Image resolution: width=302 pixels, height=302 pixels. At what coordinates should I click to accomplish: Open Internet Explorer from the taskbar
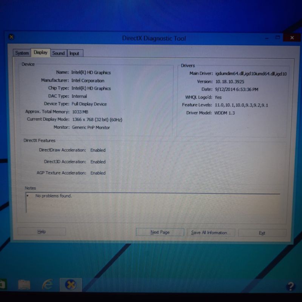(x=48, y=284)
